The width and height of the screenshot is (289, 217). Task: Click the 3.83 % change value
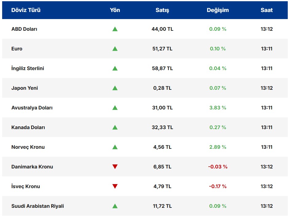pos(218,108)
